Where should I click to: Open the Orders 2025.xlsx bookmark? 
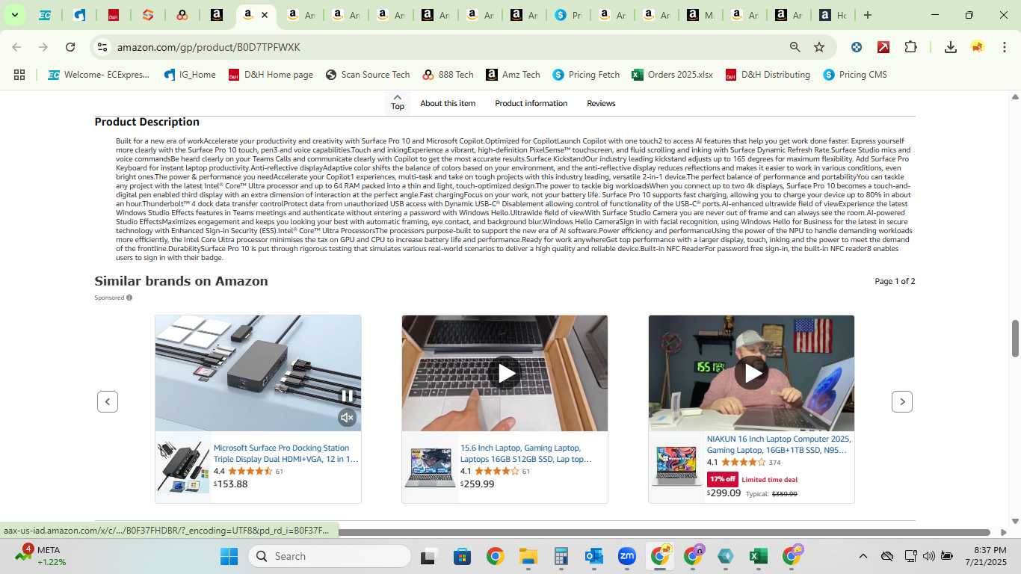tap(672, 75)
